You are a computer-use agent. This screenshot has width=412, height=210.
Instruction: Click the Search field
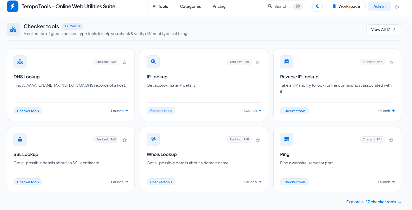(x=285, y=6)
